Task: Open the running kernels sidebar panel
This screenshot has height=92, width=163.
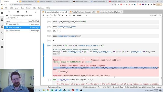Action: [2, 20]
